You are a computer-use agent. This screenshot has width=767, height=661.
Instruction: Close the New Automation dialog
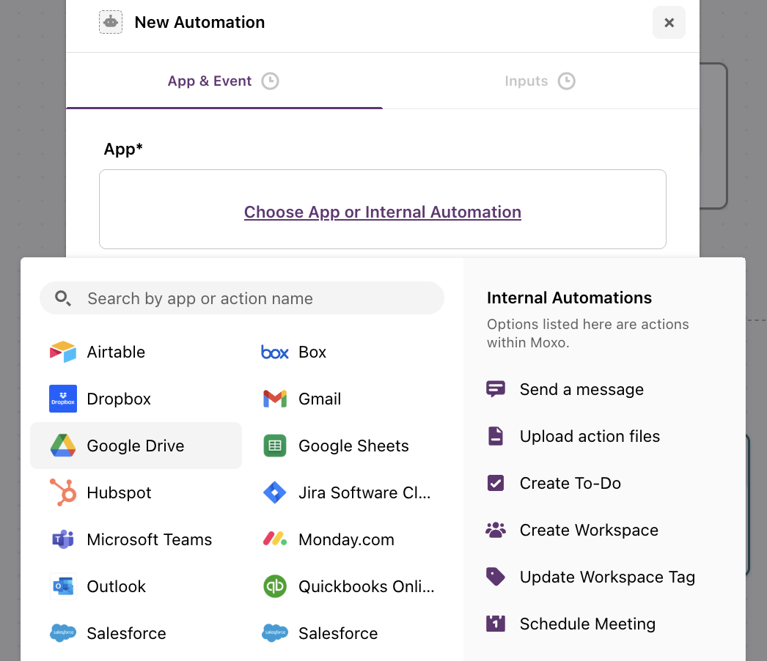[669, 22]
